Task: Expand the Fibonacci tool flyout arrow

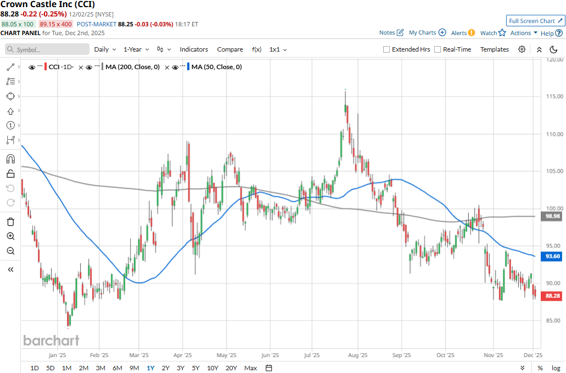Action: [x=19, y=82]
